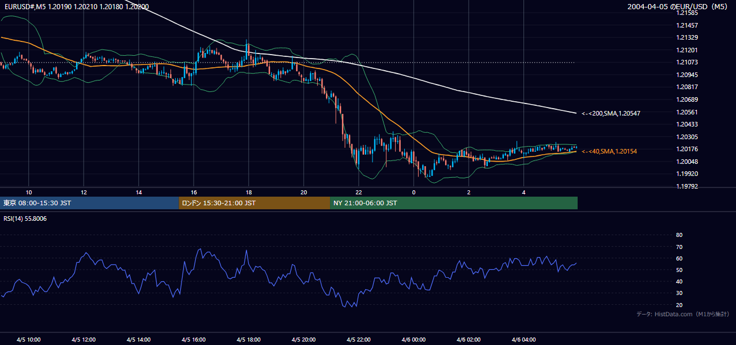This screenshot has height=345, width=736.
Task: Click the hour 22 time axis label
Action: coord(358,192)
